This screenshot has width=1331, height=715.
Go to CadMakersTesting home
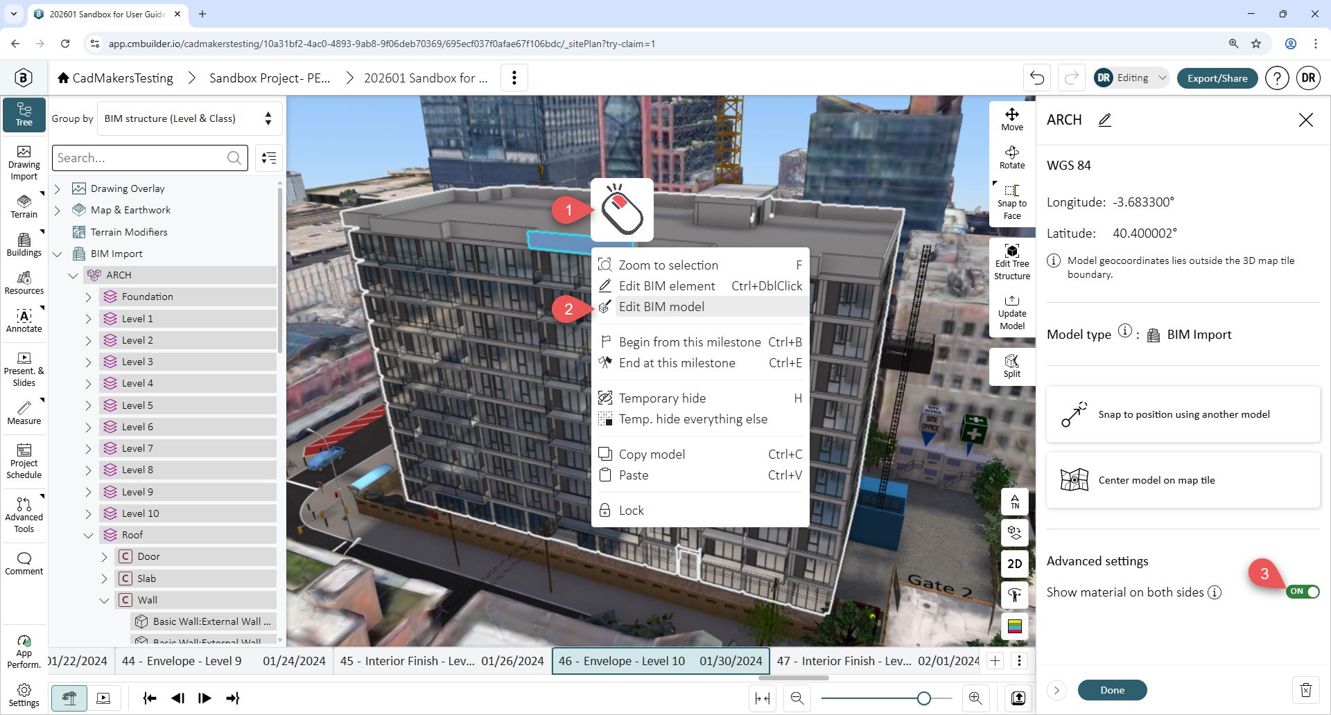[115, 78]
